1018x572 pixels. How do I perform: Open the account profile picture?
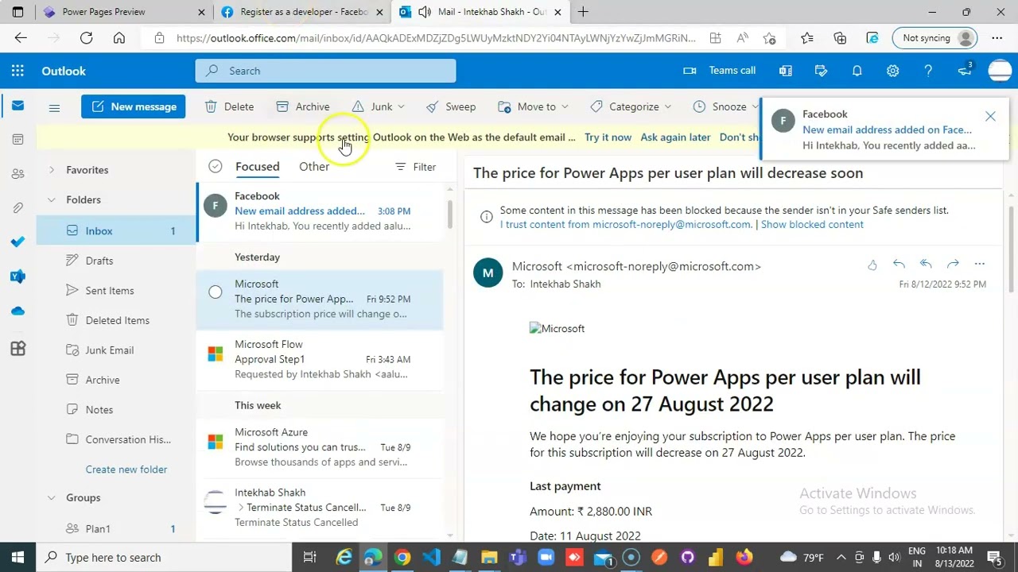click(x=1000, y=71)
